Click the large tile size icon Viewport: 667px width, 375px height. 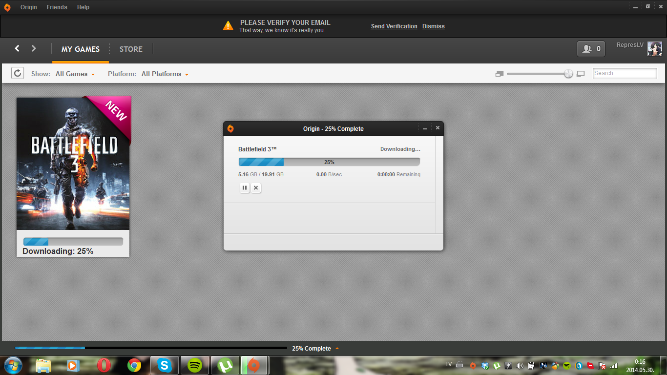581,74
